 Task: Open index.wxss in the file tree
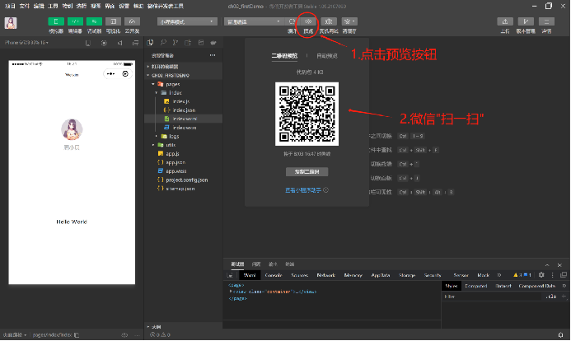184,128
